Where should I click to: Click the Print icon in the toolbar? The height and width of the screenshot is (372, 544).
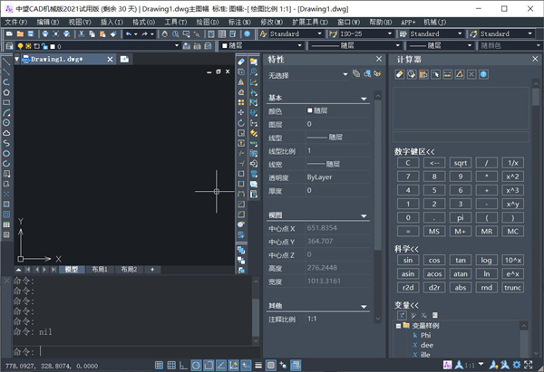pyautogui.click(x=44, y=33)
